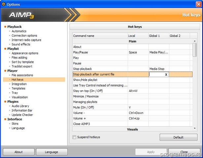Click the Global 1 column header
This screenshot has height=158, width=203.
(x=159, y=36)
